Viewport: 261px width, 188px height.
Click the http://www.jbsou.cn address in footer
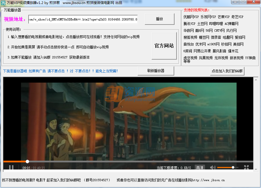pyautogui.click(x=208, y=180)
